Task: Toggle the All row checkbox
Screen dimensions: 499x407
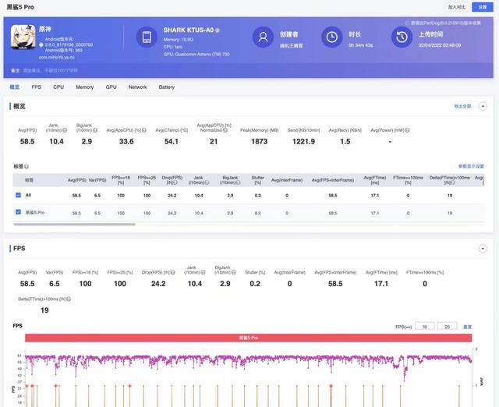Action: pyautogui.click(x=19, y=195)
